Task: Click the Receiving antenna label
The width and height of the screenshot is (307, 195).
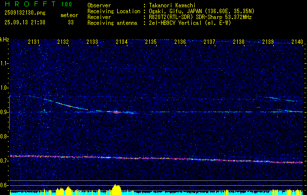Action: [x=112, y=23]
